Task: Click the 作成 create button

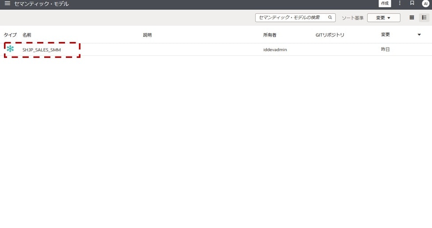Action: [385, 3]
